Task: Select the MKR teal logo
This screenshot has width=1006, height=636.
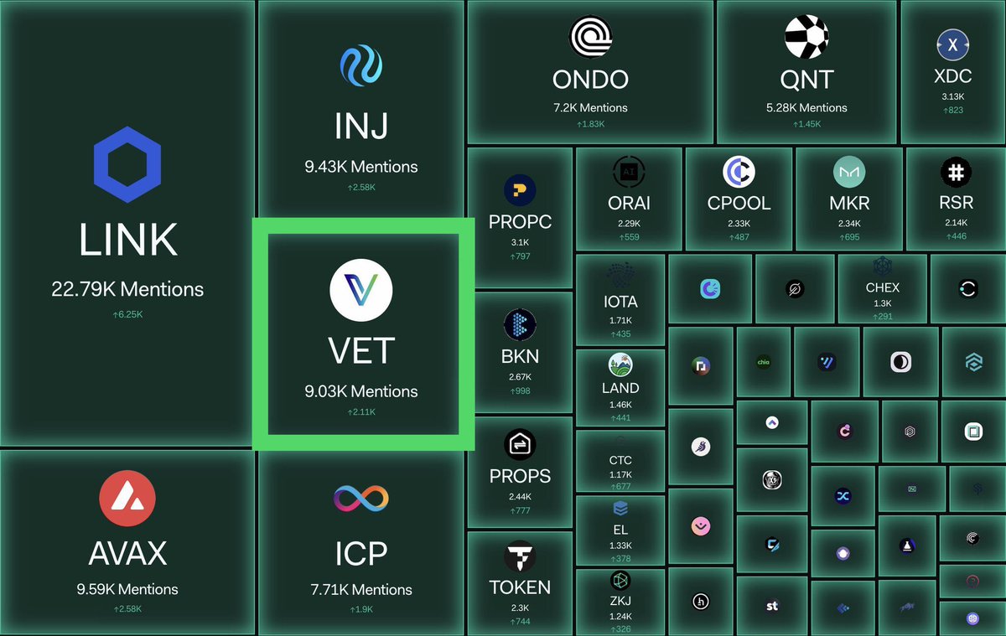Action: click(848, 172)
